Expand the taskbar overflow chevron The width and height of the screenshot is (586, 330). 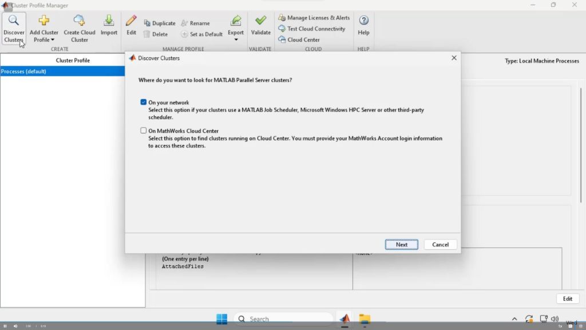(514, 319)
